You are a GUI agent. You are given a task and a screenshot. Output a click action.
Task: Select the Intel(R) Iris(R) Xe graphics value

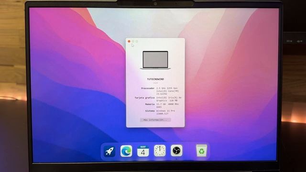[x=169, y=99]
